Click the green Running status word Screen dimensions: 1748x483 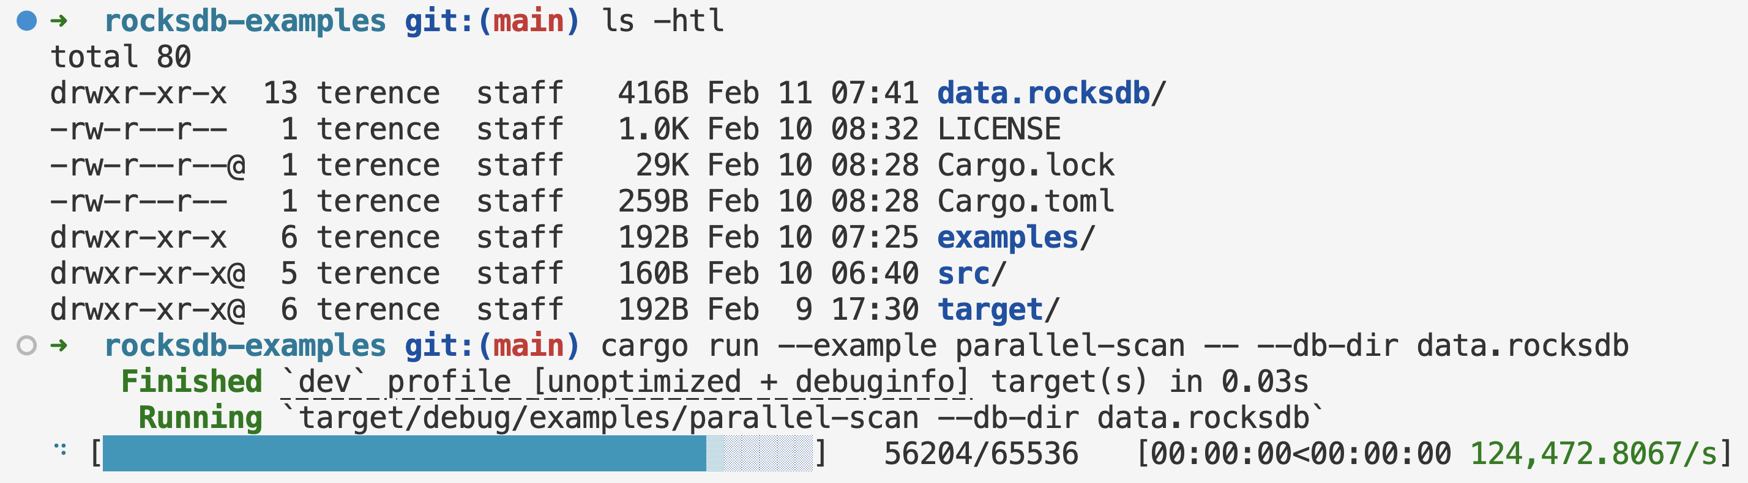(x=200, y=418)
